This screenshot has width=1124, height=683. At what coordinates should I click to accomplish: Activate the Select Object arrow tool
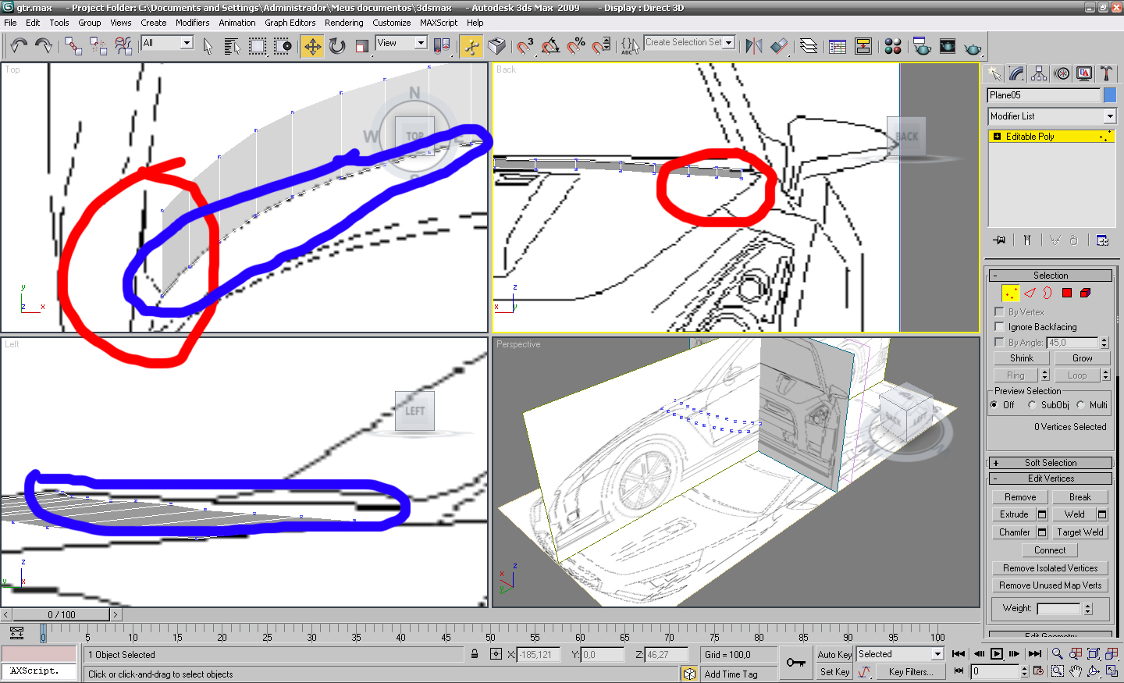click(208, 46)
